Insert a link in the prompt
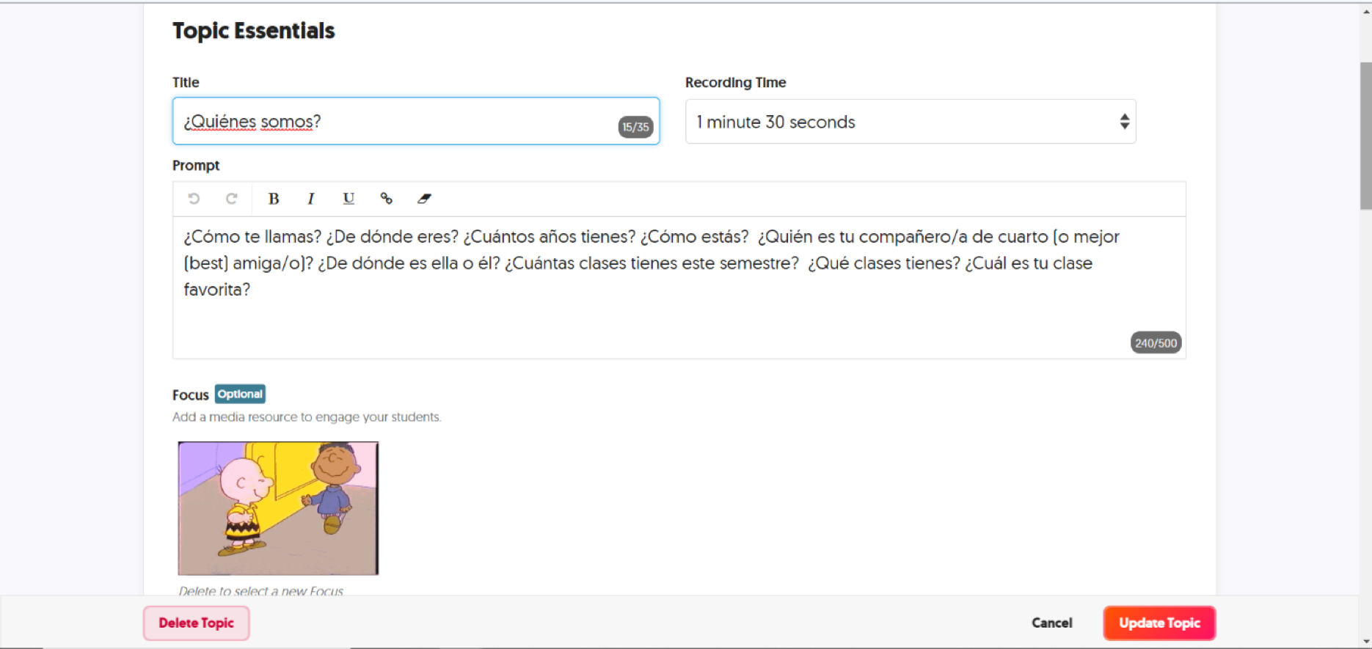This screenshot has height=649, width=1372. click(x=386, y=199)
